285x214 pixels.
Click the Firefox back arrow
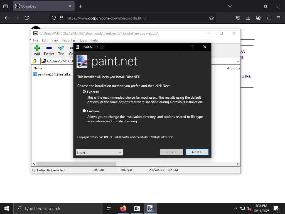[7, 18]
